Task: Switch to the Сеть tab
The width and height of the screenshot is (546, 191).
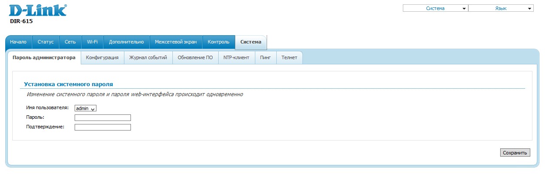Action: point(70,42)
